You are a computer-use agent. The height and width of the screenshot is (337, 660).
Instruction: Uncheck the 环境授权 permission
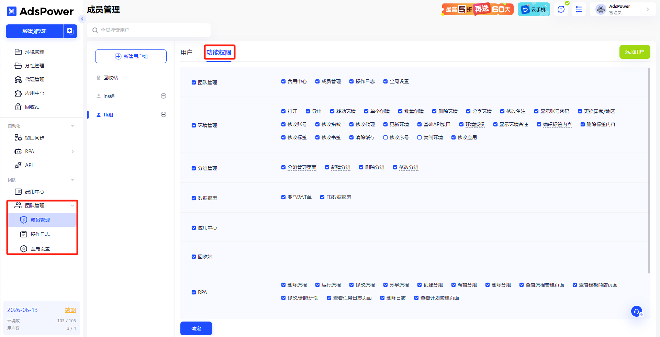(461, 124)
